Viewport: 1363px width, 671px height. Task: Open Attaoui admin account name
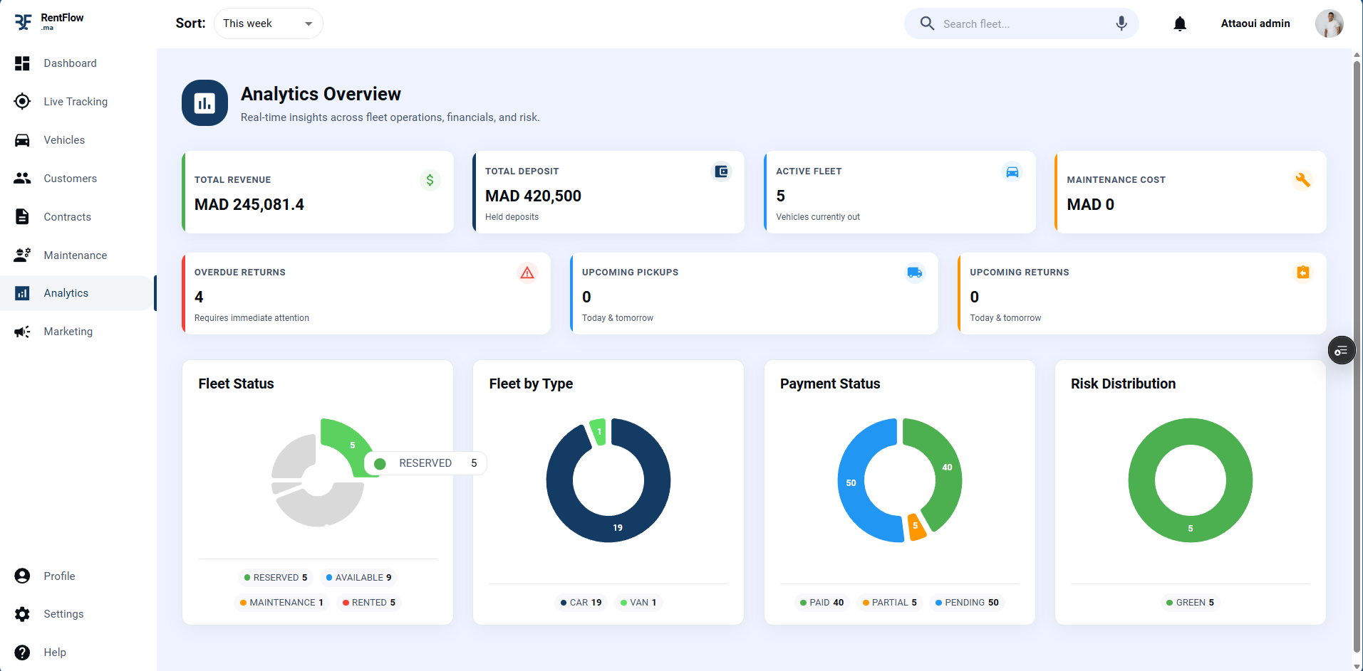click(x=1255, y=23)
